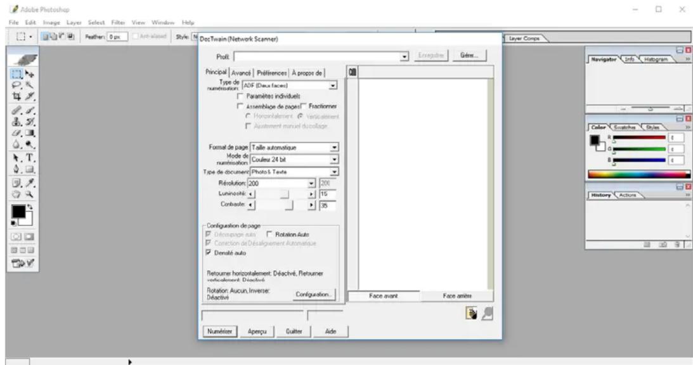Click the Quitter button
The image size is (693, 365).
pos(294,331)
